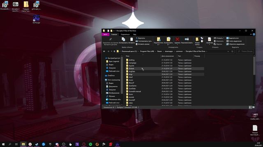The image size is (263, 147).
Task: Select This PC (Этот компьютер) in sidebar
Action: tap(113, 80)
